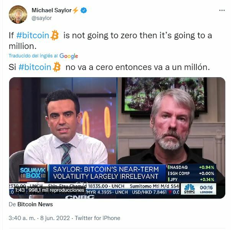Click the 998,1 mil reproducciones counter

tap(56, 190)
